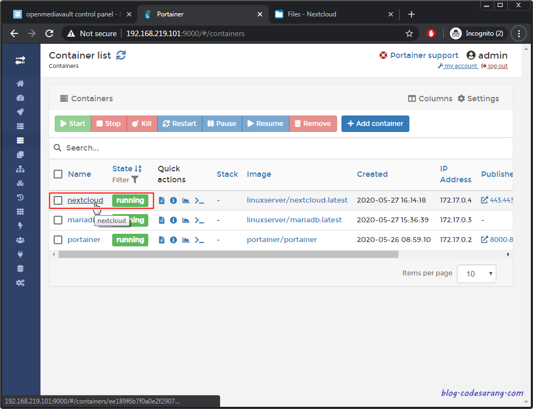
Task: View logs for portainer container
Action: tap(162, 240)
